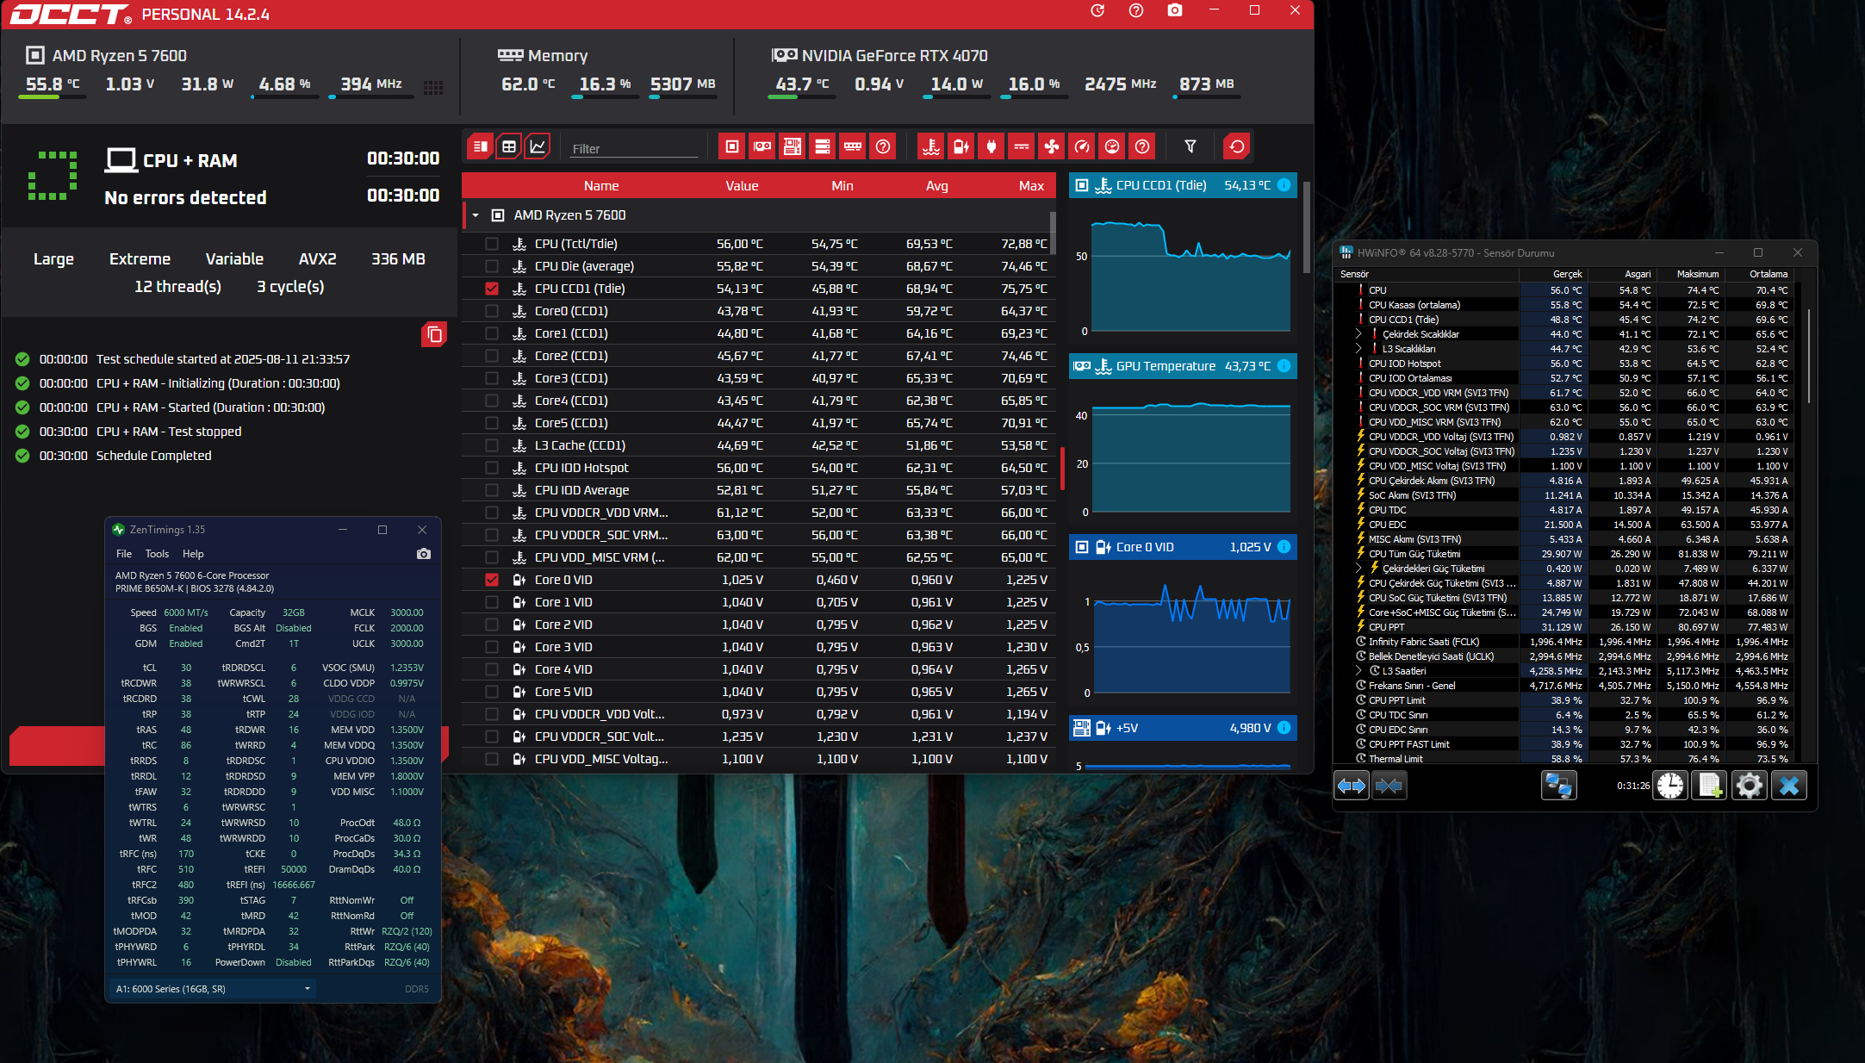Click the OCCT sensor Filter text field
Viewport: 1865px width, 1063px height.
coord(634,148)
